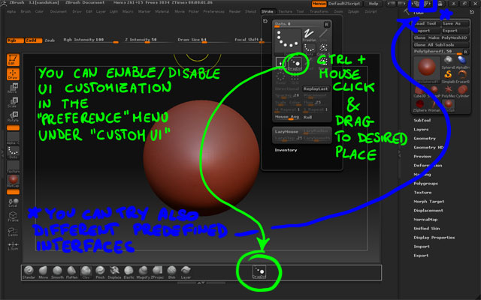Select the Elastic brush
This screenshot has height=300, width=481.
click(129, 272)
